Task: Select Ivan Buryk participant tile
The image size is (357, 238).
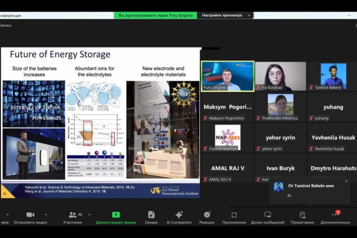Action: pos(281,168)
